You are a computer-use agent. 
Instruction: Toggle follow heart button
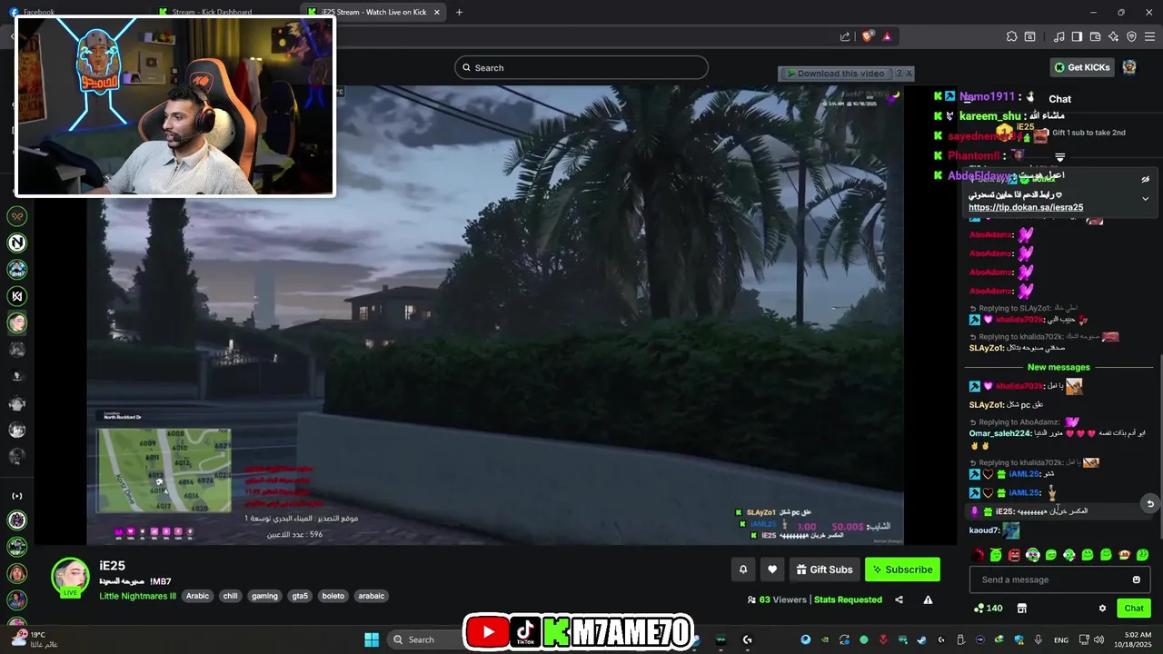click(772, 570)
